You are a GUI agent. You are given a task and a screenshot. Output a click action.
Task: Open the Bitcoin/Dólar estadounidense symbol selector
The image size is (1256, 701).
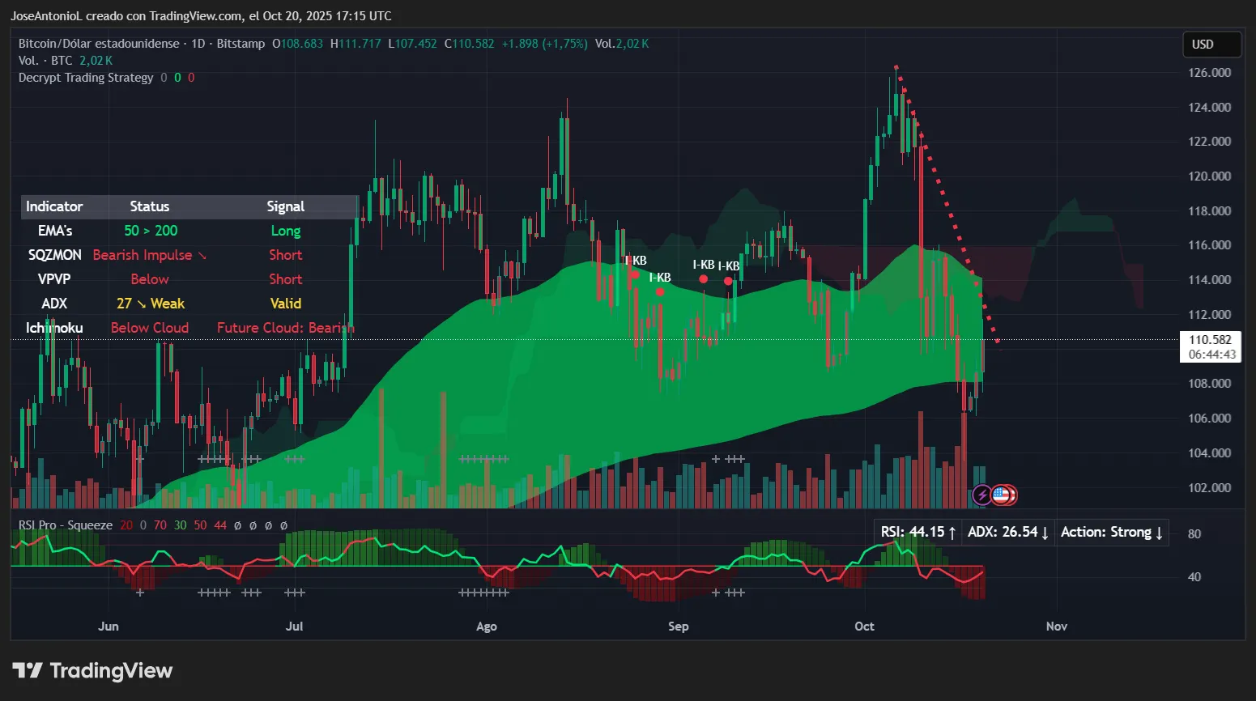(98, 44)
